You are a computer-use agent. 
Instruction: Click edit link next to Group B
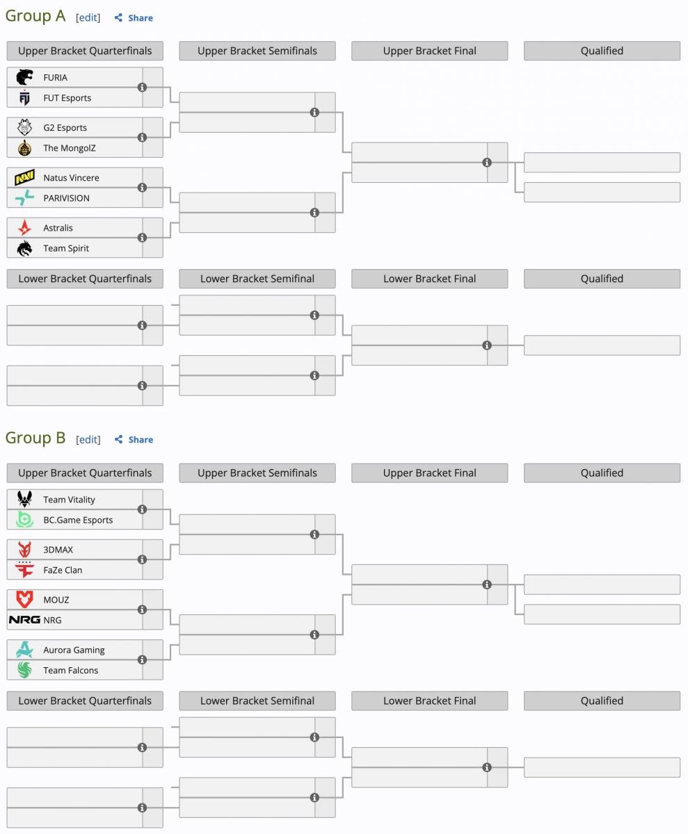click(x=88, y=440)
